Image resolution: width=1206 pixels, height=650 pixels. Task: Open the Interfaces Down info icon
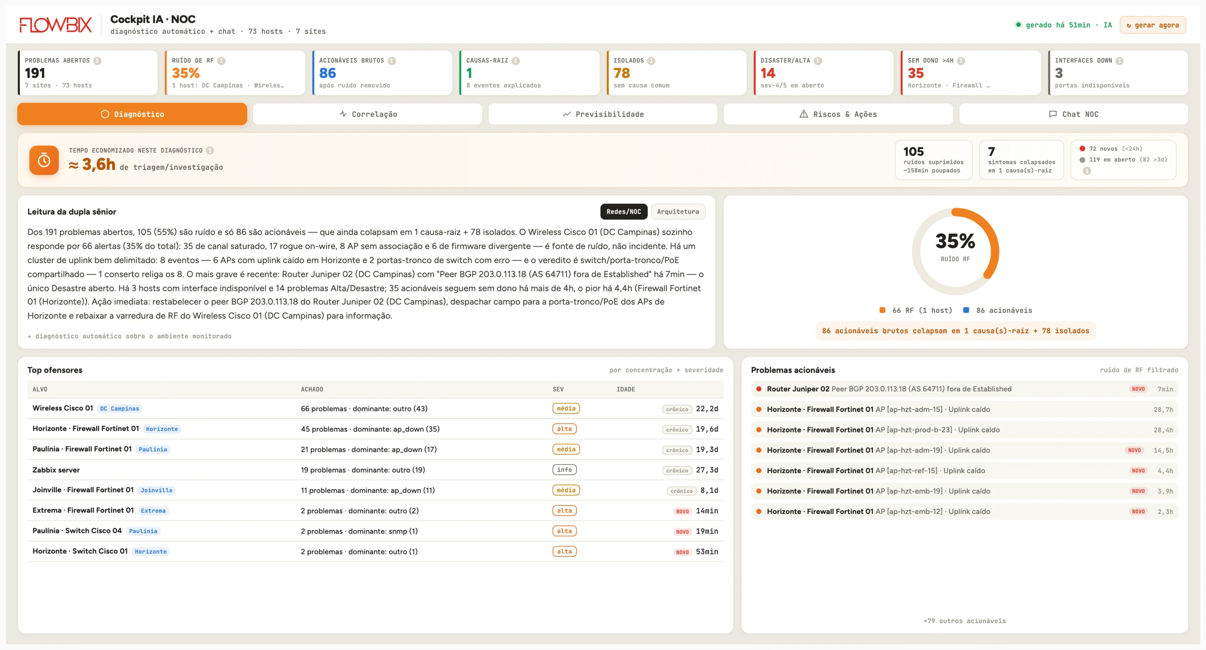(1120, 61)
